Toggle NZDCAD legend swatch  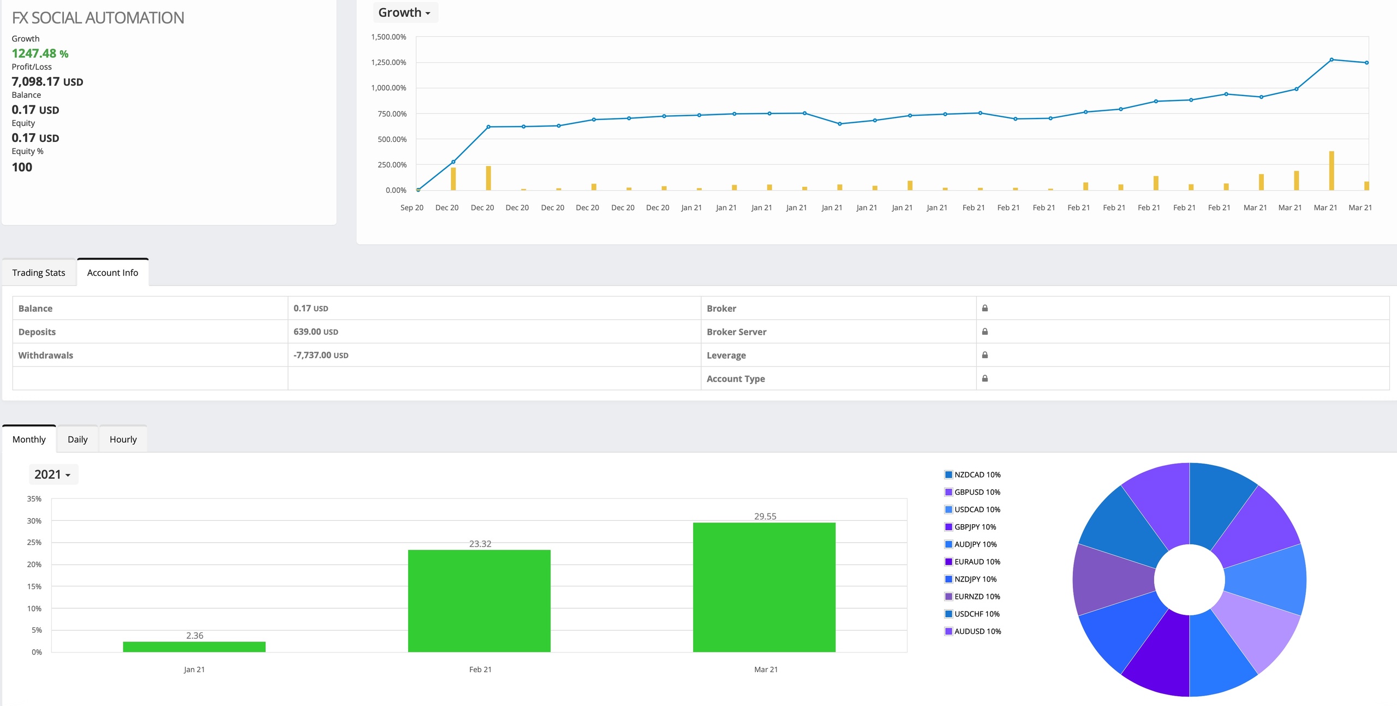(x=948, y=474)
